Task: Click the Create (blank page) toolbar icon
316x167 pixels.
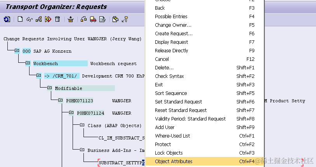Action: click(x=20, y=19)
